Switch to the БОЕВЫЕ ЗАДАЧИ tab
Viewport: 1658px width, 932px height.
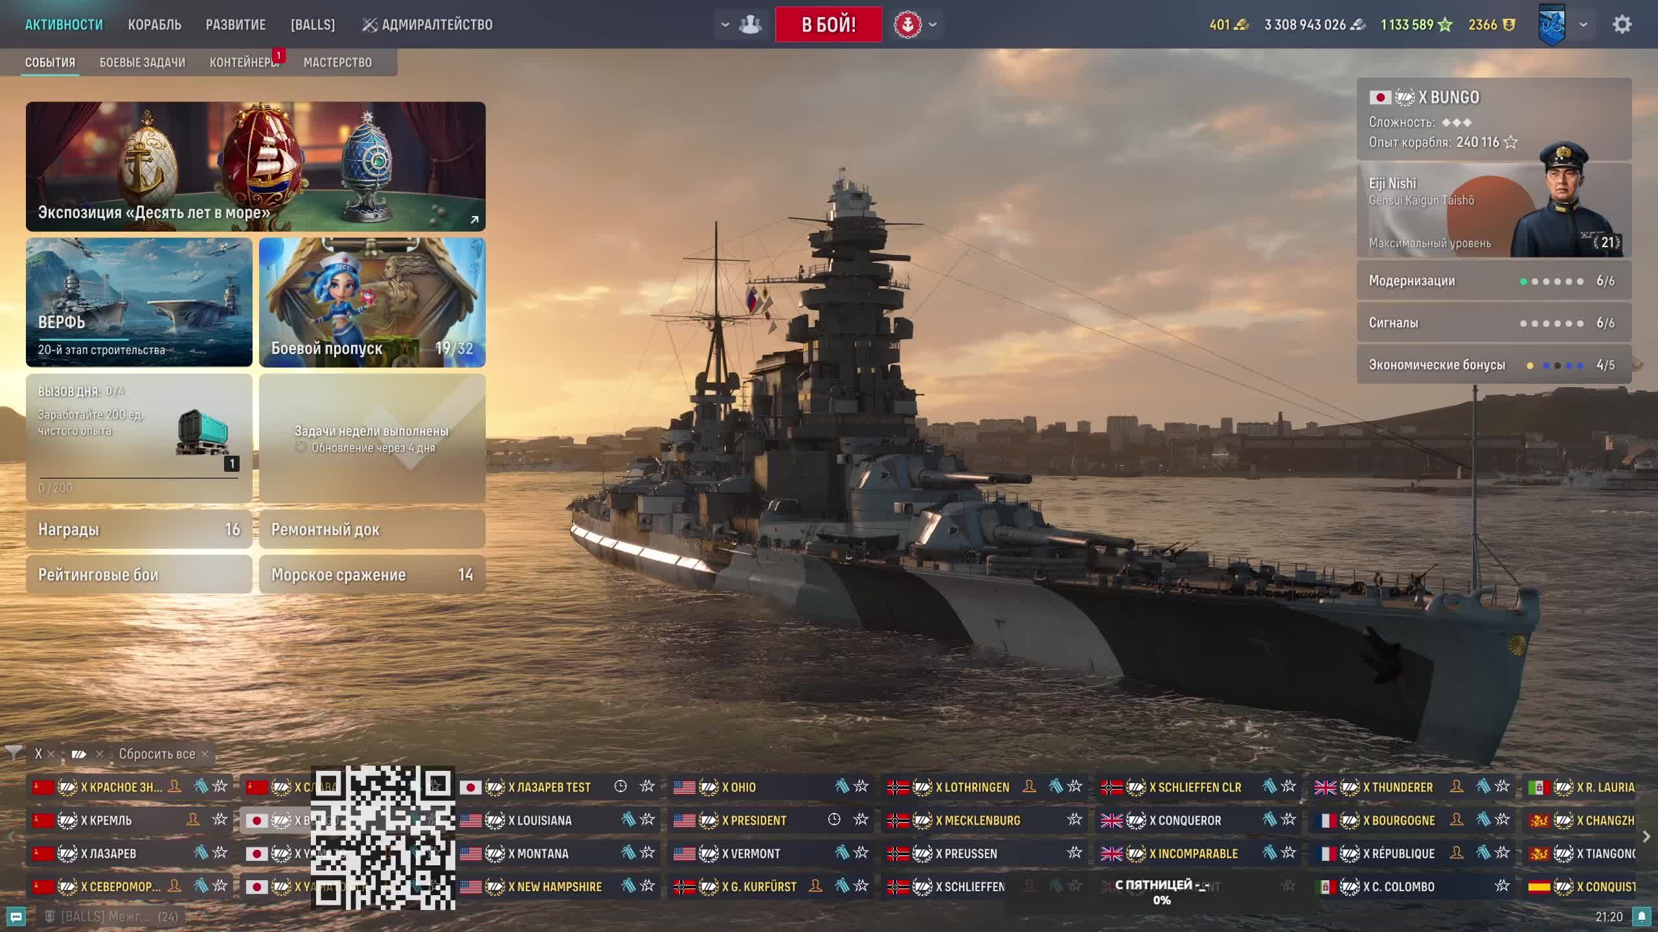142,62
